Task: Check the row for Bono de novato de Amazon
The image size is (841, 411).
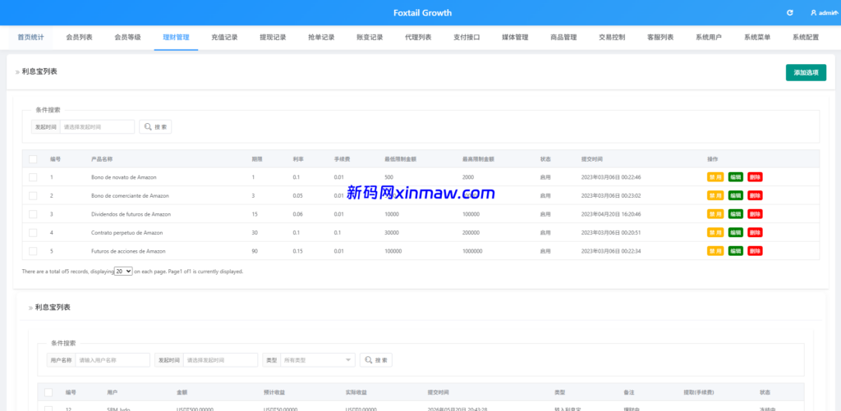Action: (x=33, y=177)
